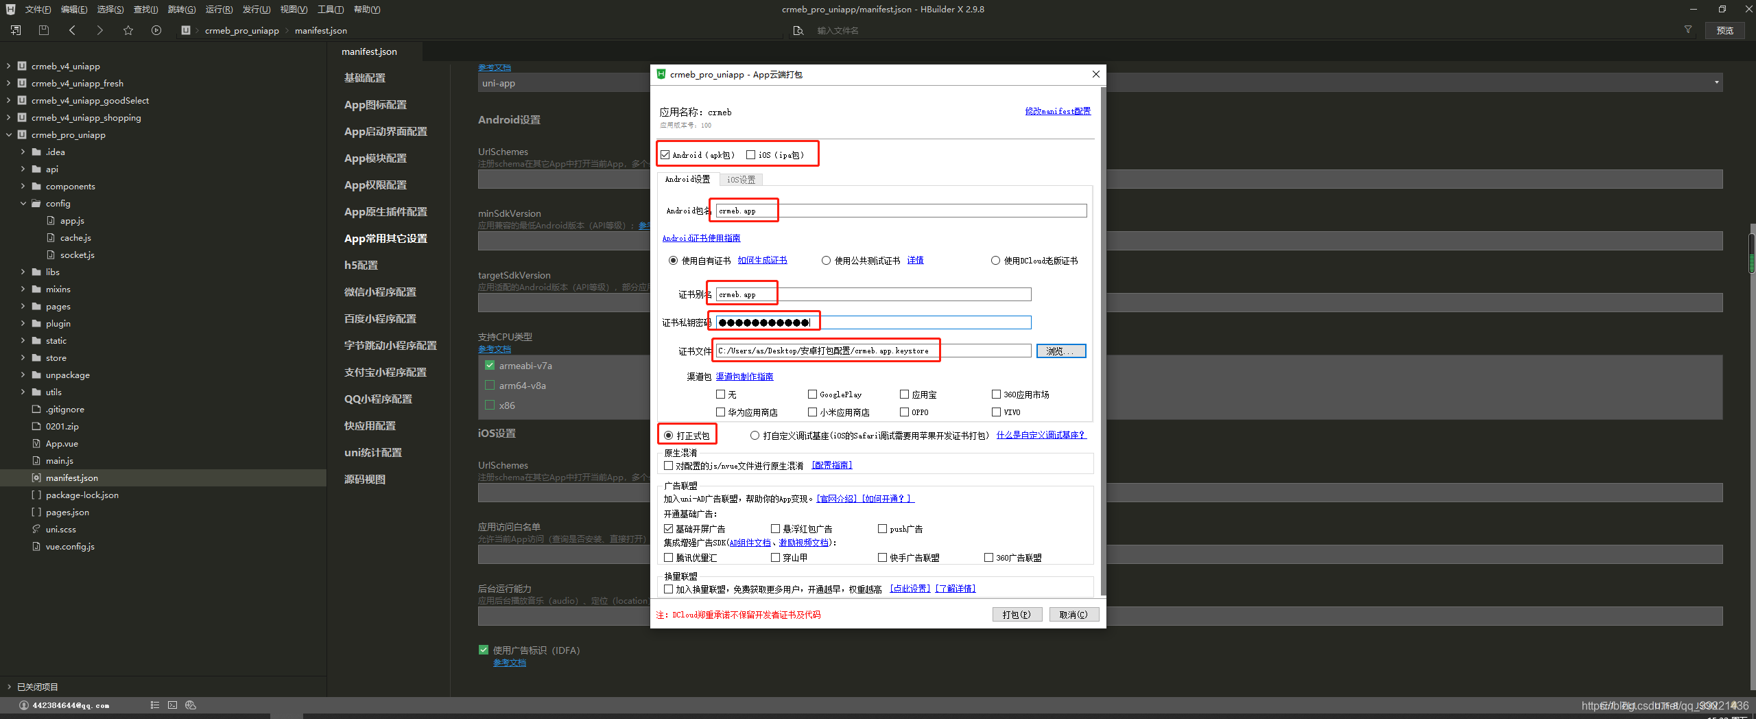This screenshot has width=1756, height=719.
Task: Expand crmeb_v4_uniapp_fresh project
Action: pyautogui.click(x=8, y=83)
